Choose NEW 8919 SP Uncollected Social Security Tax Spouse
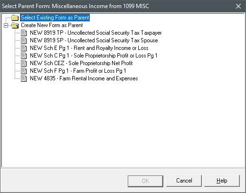 [94, 40]
